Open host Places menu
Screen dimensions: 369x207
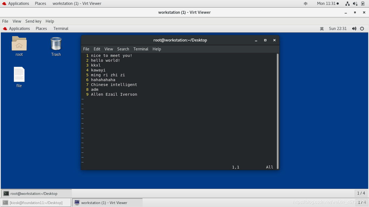[x=41, y=4]
